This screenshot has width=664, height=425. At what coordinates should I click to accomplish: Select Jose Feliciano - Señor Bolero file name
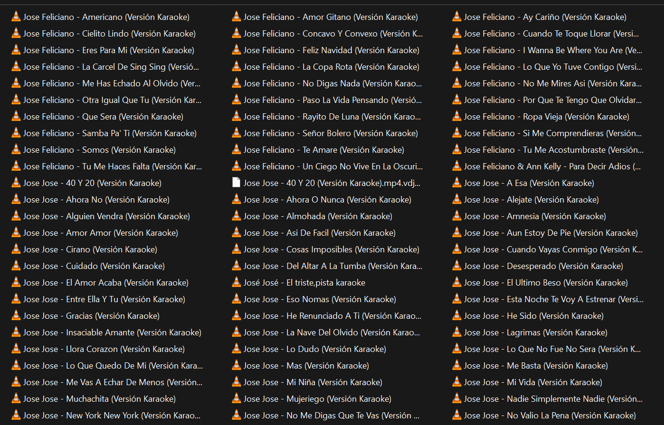(331, 133)
